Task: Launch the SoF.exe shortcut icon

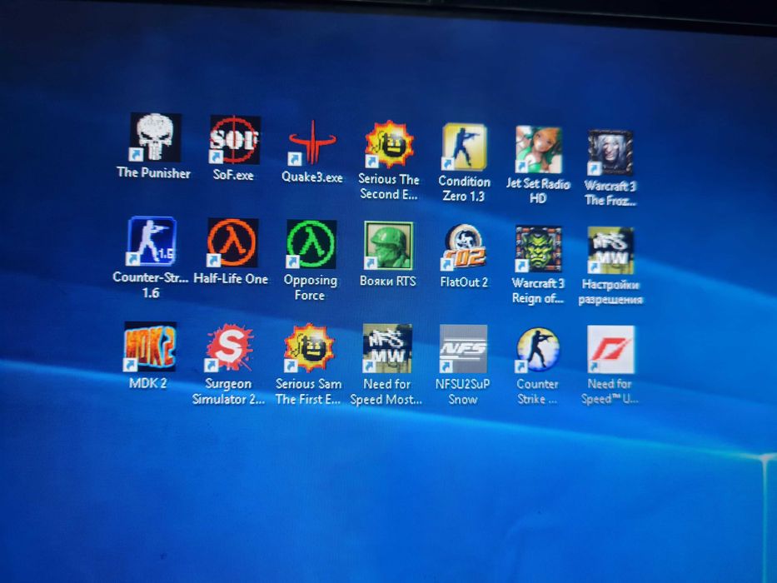Action: click(234, 139)
